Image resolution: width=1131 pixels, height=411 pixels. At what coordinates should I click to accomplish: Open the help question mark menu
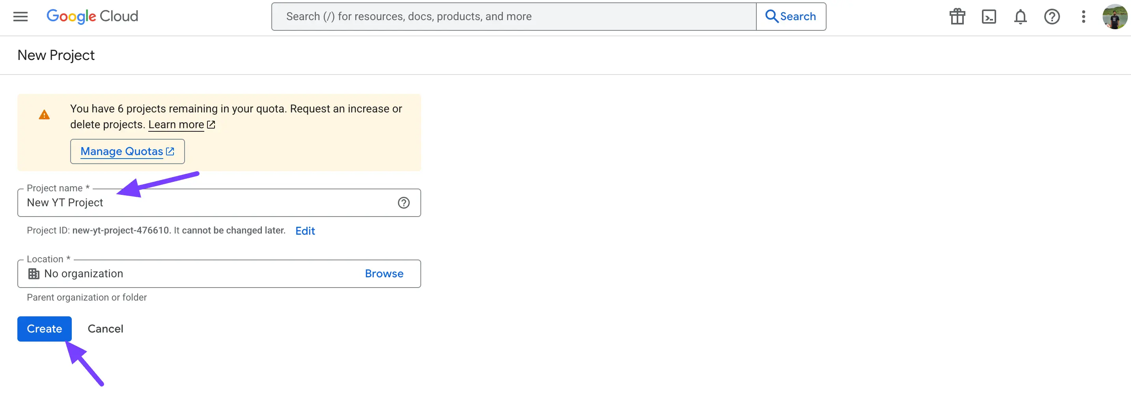1052,16
